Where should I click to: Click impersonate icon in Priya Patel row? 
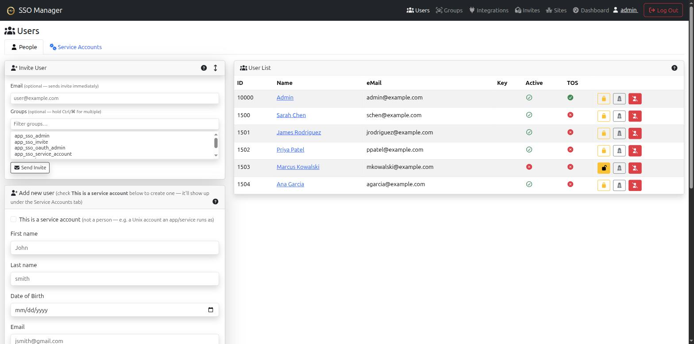click(x=619, y=150)
